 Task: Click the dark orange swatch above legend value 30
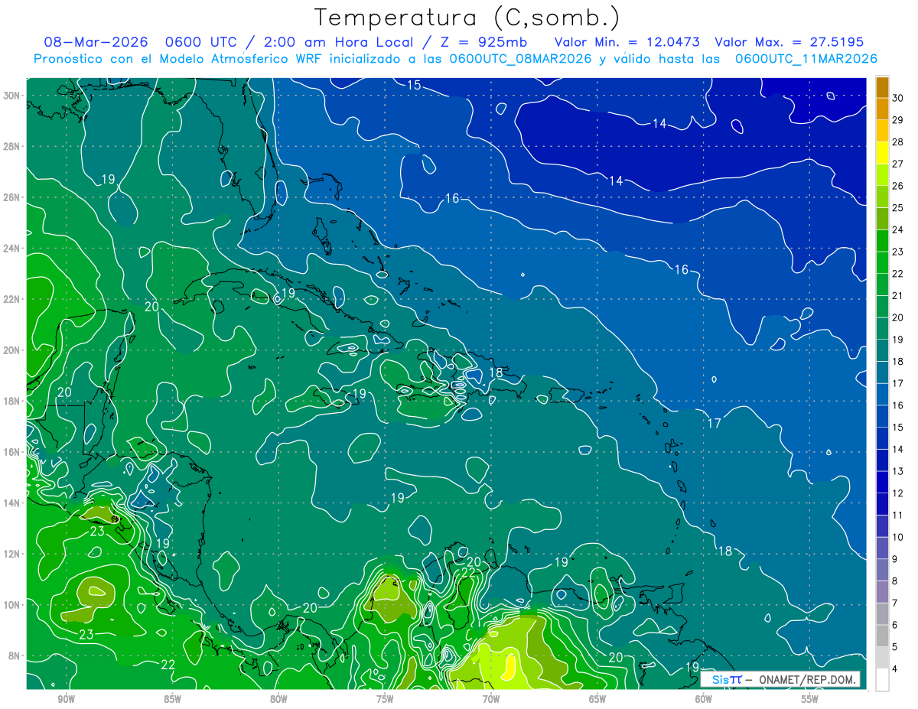pos(882,87)
